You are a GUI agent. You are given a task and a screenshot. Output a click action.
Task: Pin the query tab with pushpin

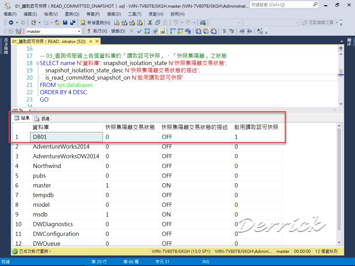(91, 42)
